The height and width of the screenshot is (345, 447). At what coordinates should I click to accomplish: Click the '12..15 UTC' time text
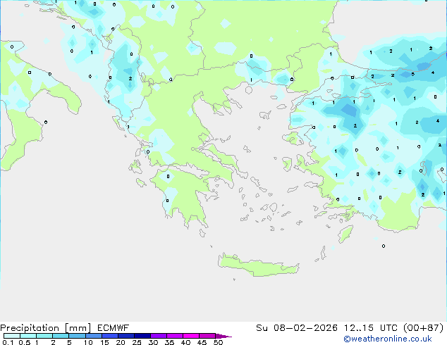point(371,328)
